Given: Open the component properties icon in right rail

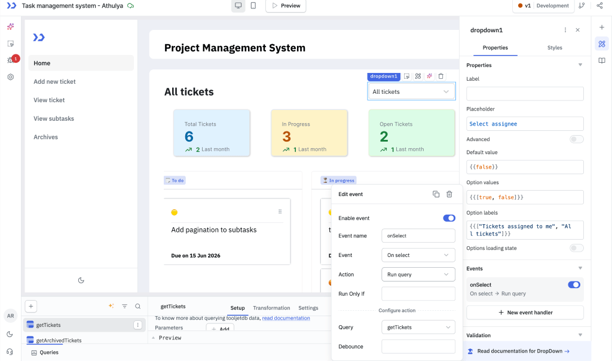Looking at the screenshot, I should pyautogui.click(x=601, y=44).
